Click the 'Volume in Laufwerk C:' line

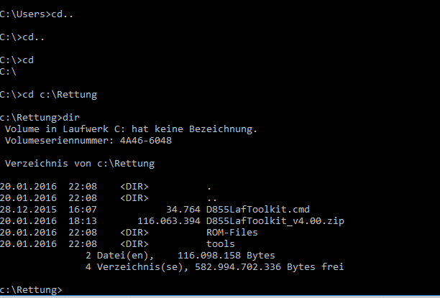pyautogui.click(x=131, y=129)
